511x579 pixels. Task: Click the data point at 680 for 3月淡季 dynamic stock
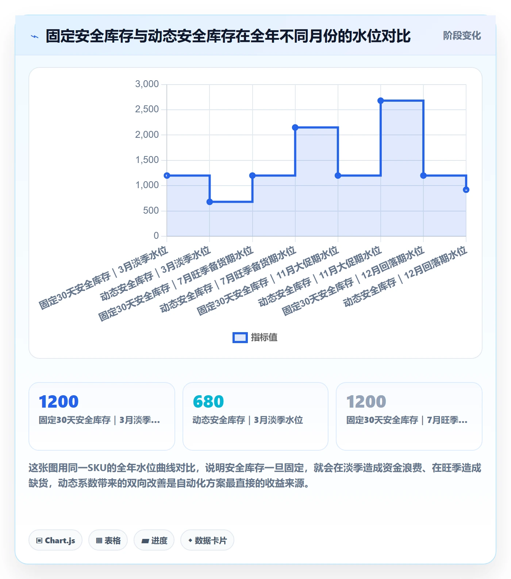coord(210,202)
